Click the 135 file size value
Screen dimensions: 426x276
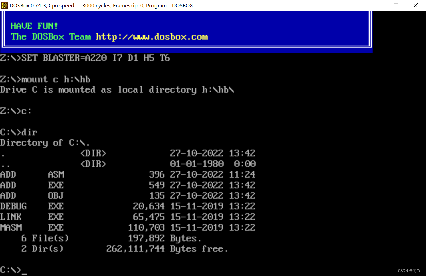pyautogui.click(x=157, y=196)
